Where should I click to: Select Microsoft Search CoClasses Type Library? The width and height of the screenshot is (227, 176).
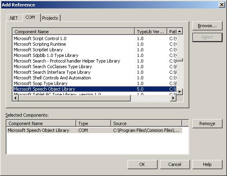(95, 67)
